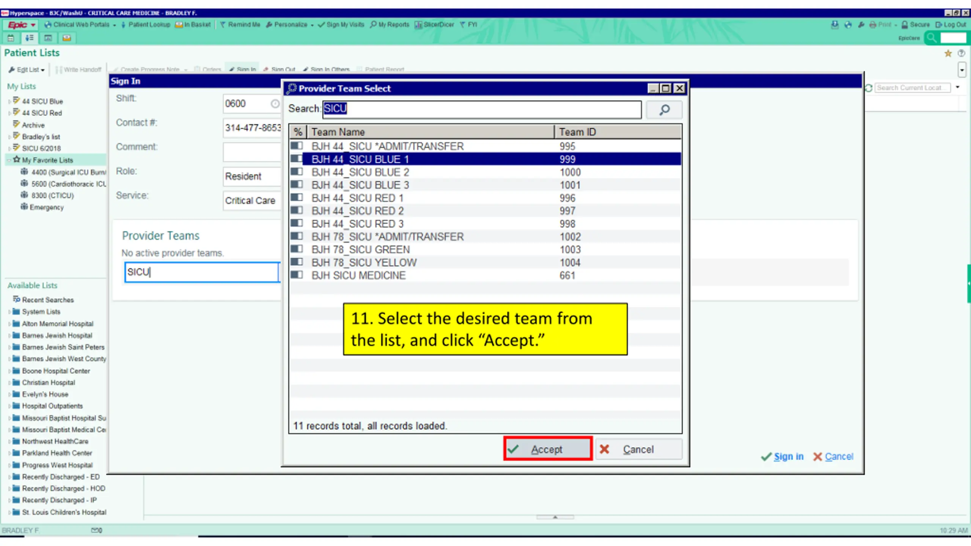Image resolution: width=971 pixels, height=546 pixels.
Task: Sort by Team ID column header
Action: (x=617, y=132)
